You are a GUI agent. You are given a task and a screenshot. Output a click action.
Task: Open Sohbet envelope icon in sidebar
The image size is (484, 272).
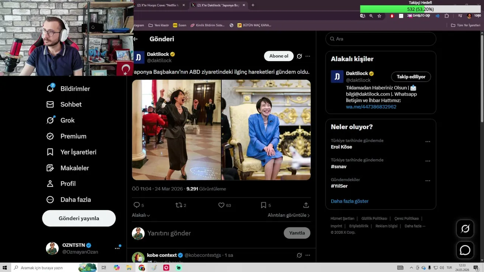[x=50, y=104]
